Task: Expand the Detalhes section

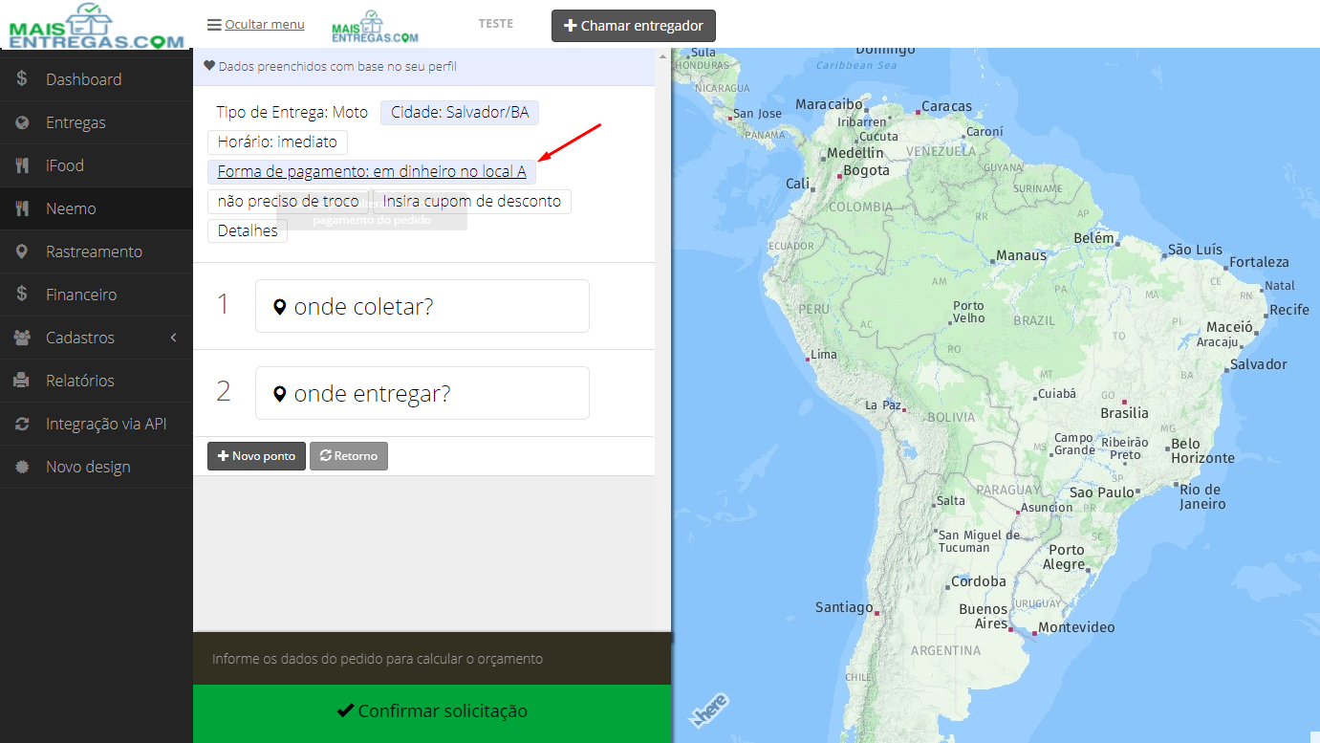Action: 248,230
